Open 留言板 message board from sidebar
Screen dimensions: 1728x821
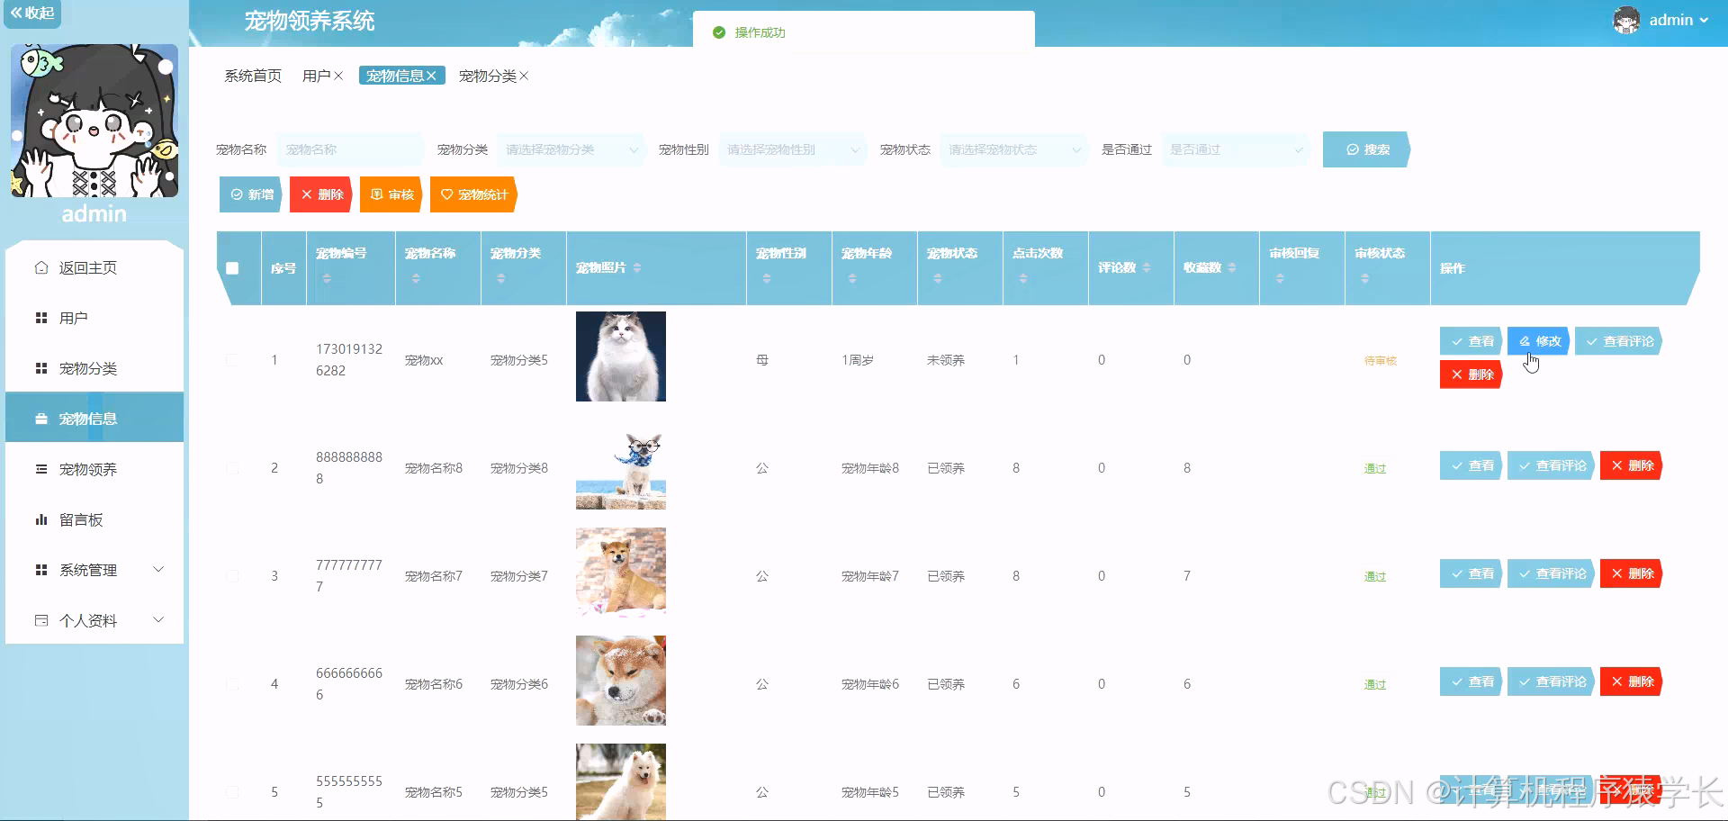click(80, 519)
